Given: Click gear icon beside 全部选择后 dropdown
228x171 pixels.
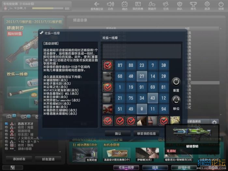Looking at the screenshot, I should click(214, 122).
